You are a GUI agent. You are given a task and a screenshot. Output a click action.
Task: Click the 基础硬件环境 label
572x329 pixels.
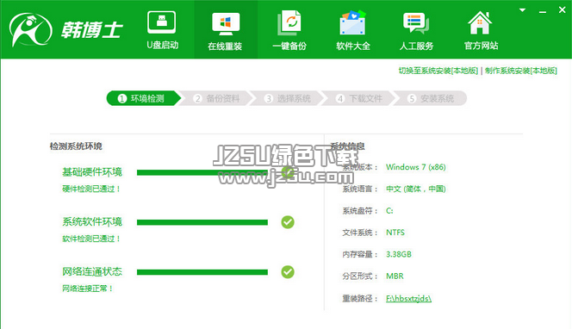pos(92,171)
